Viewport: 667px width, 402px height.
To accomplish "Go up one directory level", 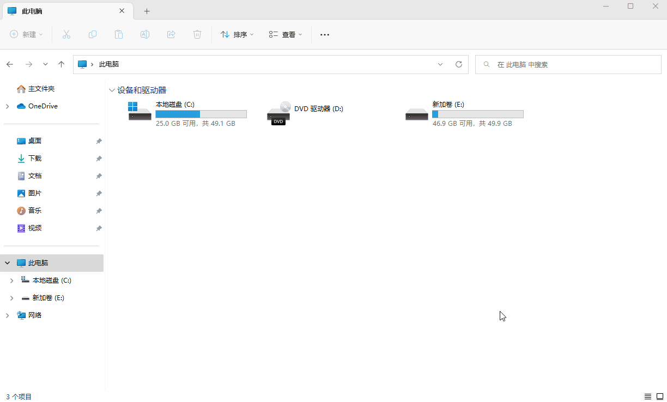I will click(61, 64).
